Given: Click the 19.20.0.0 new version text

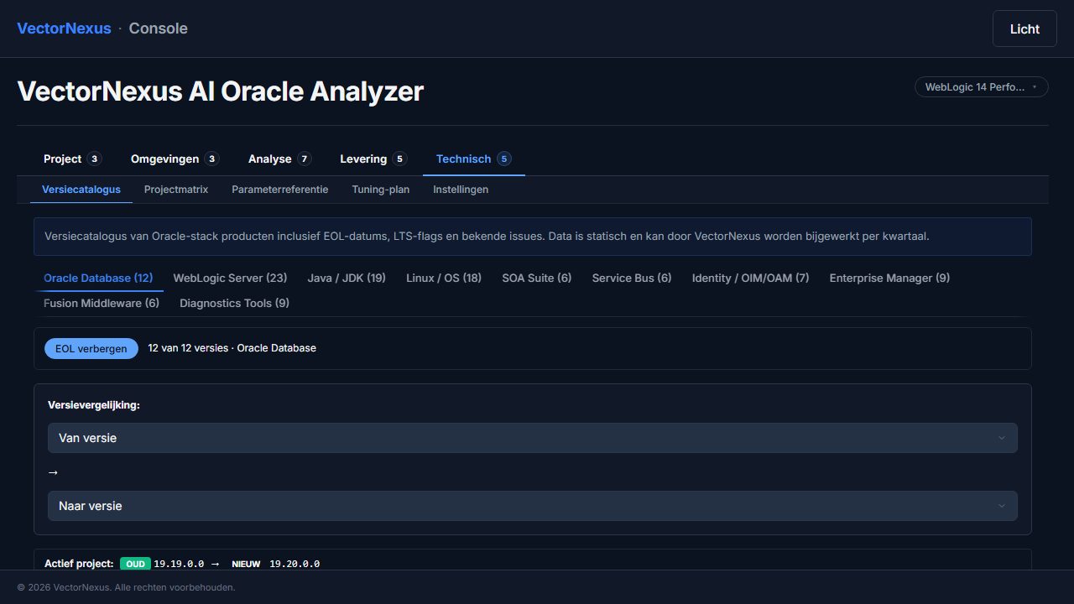Looking at the screenshot, I should 295,564.
